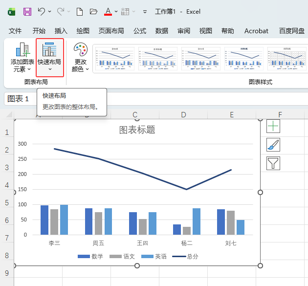Viewport: 308px width, 286px height.
Task: Select column F header
Action: 280,114
